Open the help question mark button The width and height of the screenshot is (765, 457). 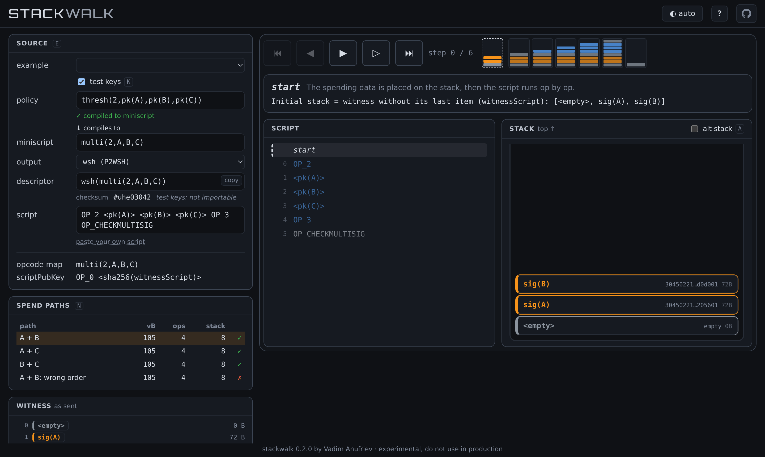pos(719,14)
